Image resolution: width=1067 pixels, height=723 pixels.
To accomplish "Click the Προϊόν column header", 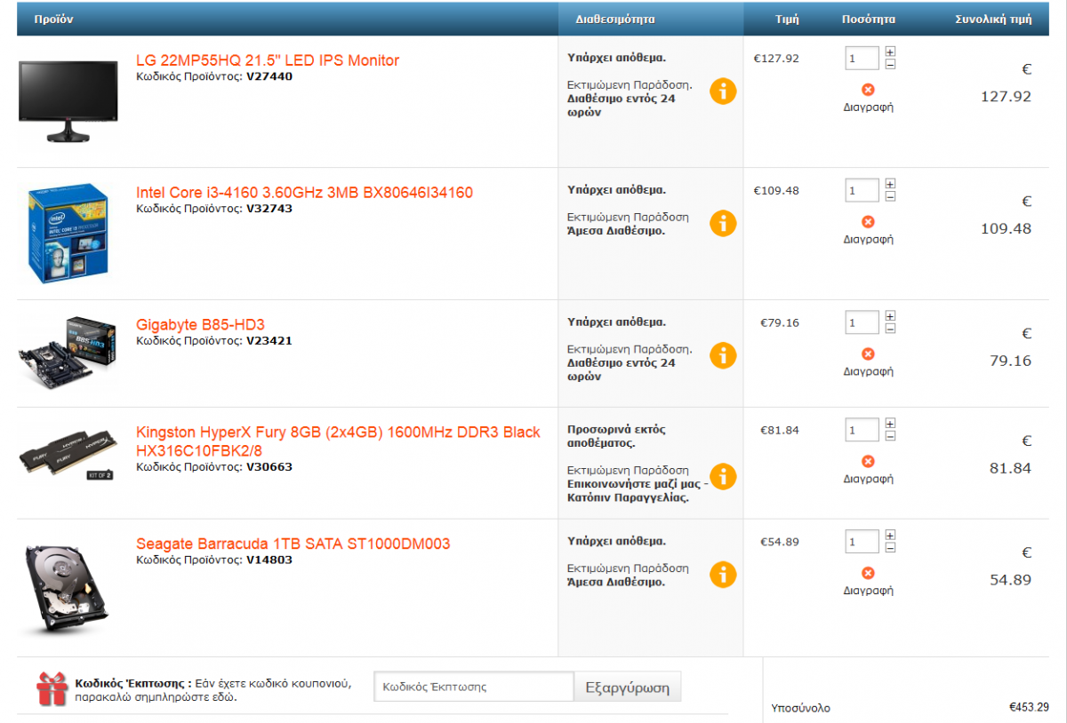I will (53, 18).
